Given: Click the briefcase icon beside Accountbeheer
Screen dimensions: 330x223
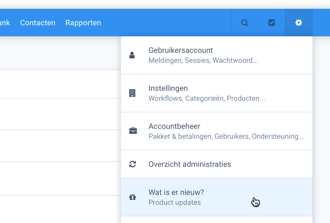Looking at the screenshot, I should 133,131.
